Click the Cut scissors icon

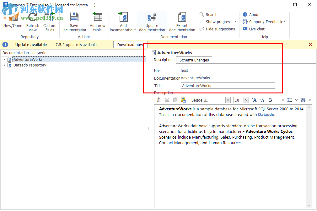(x=167, y=100)
